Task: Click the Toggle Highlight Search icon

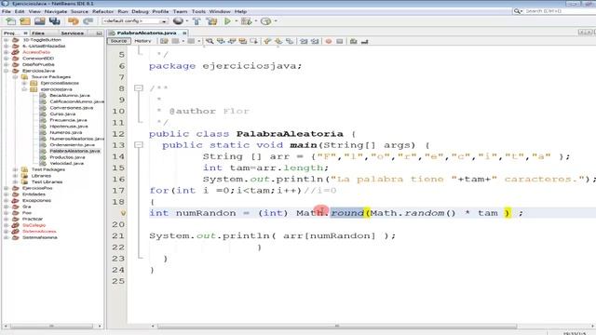Action: pos(243,41)
